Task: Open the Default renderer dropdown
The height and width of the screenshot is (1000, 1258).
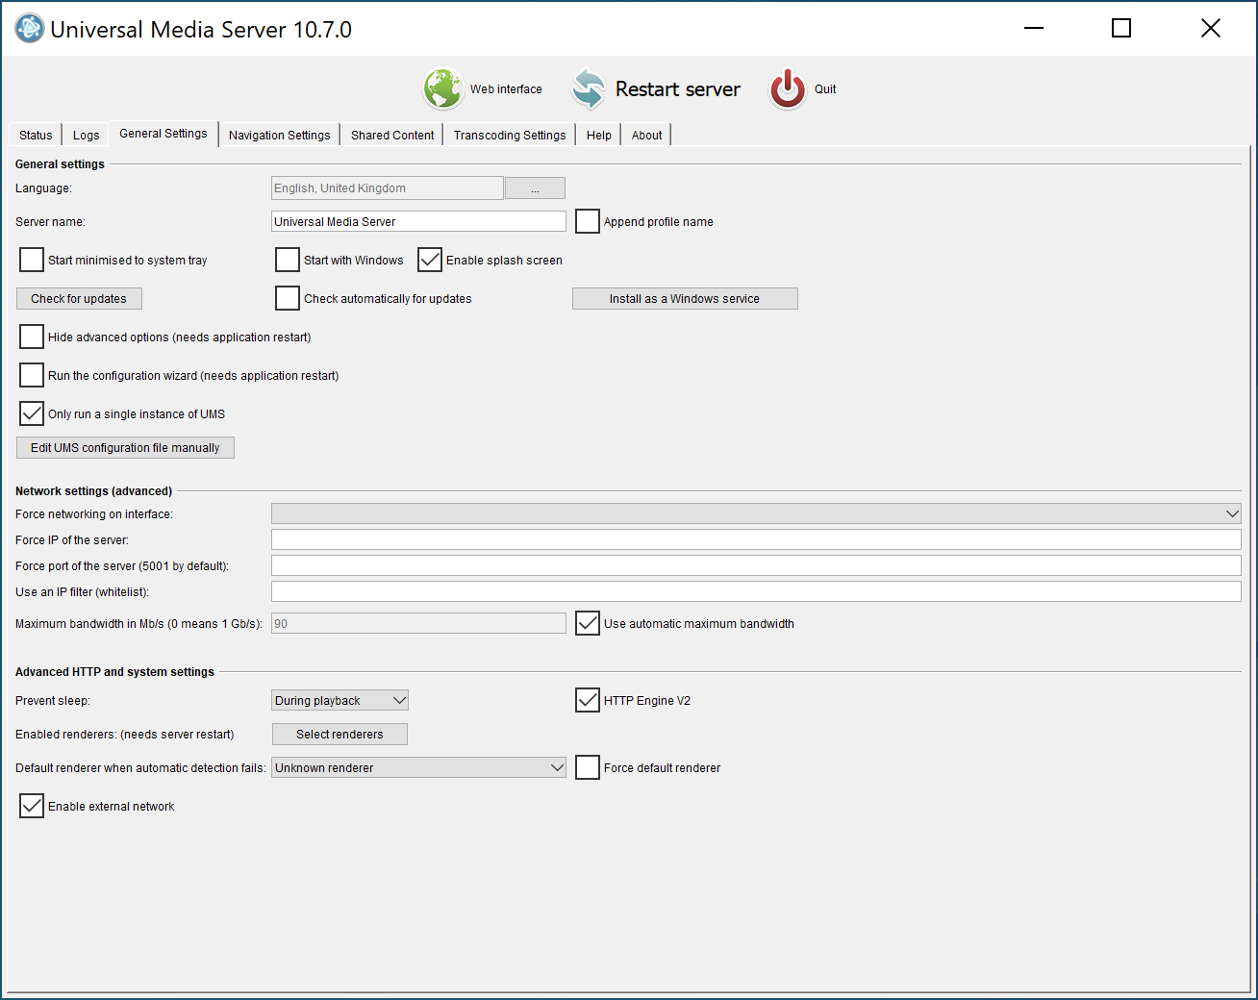Action: [418, 767]
